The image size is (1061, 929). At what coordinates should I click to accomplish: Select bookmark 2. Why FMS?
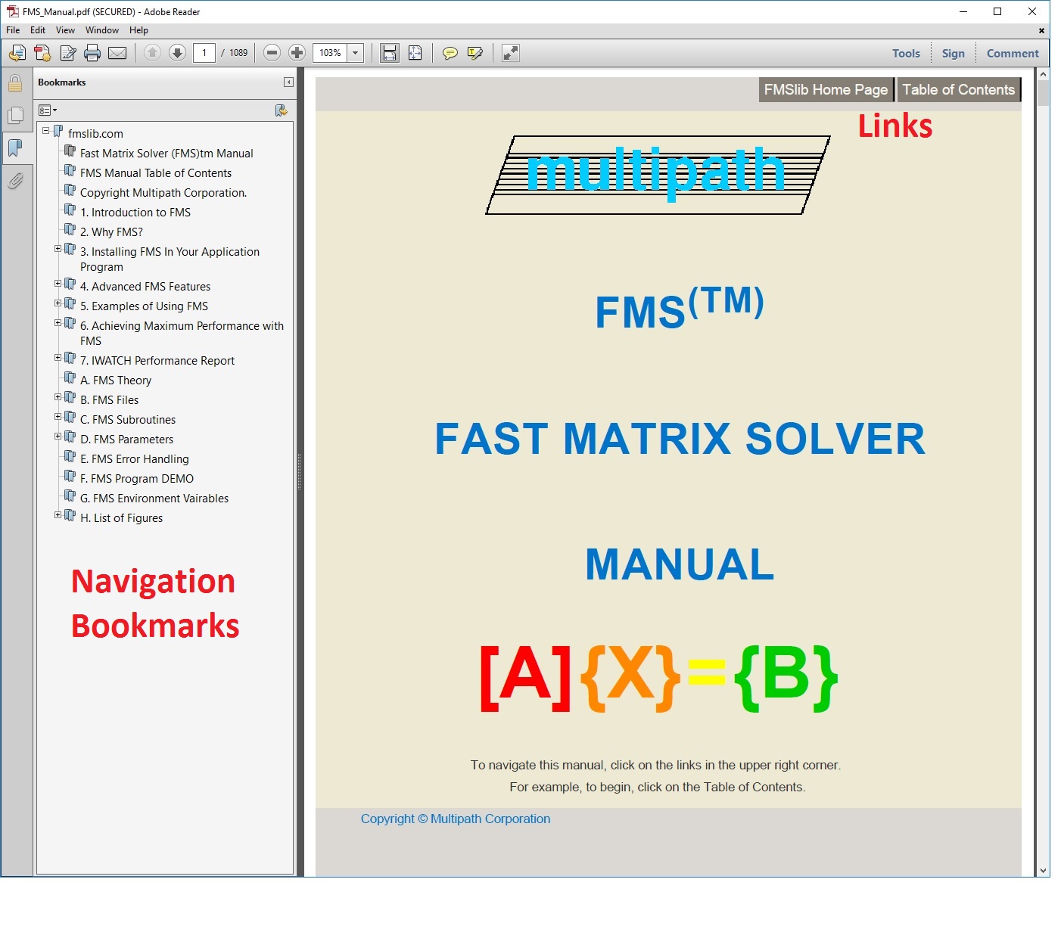(x=111, y=232)
